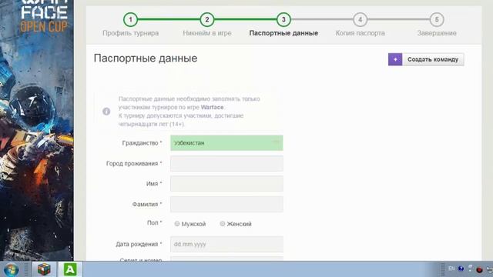
Task: Go to Завершение step label
Action: 437,33
